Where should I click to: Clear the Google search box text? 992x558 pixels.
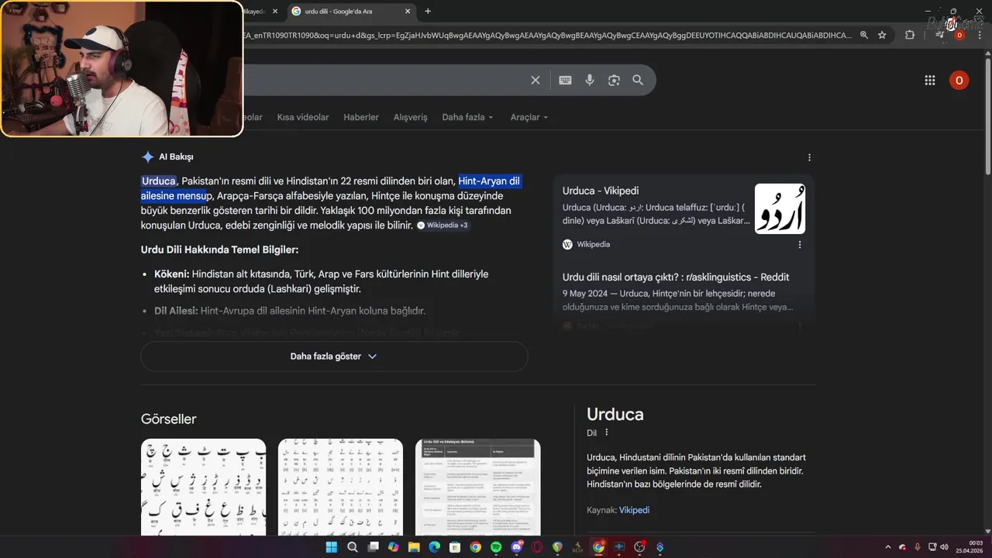click(x=535, y=80)
